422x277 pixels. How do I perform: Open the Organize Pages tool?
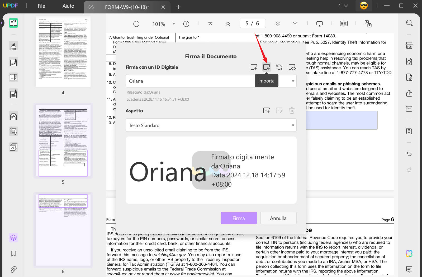pos(13,116)
